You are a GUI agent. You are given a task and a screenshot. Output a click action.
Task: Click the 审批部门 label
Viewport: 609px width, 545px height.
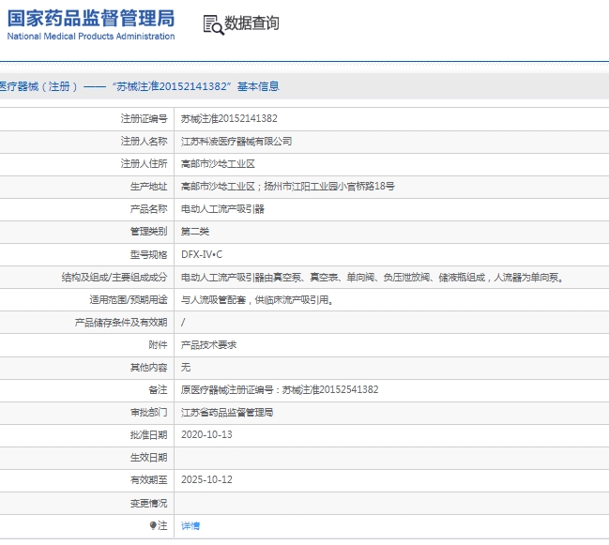[148, 412]
